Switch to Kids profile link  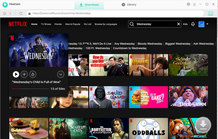pyautogui.click(x=185, y=24)
